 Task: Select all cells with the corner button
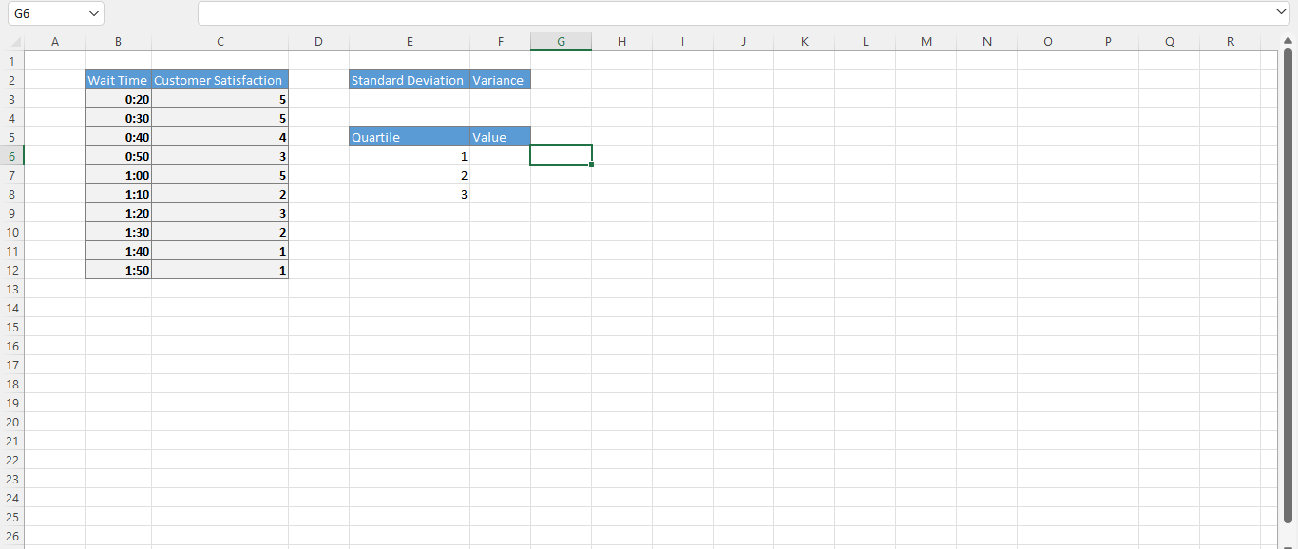(x=13, y=41)
